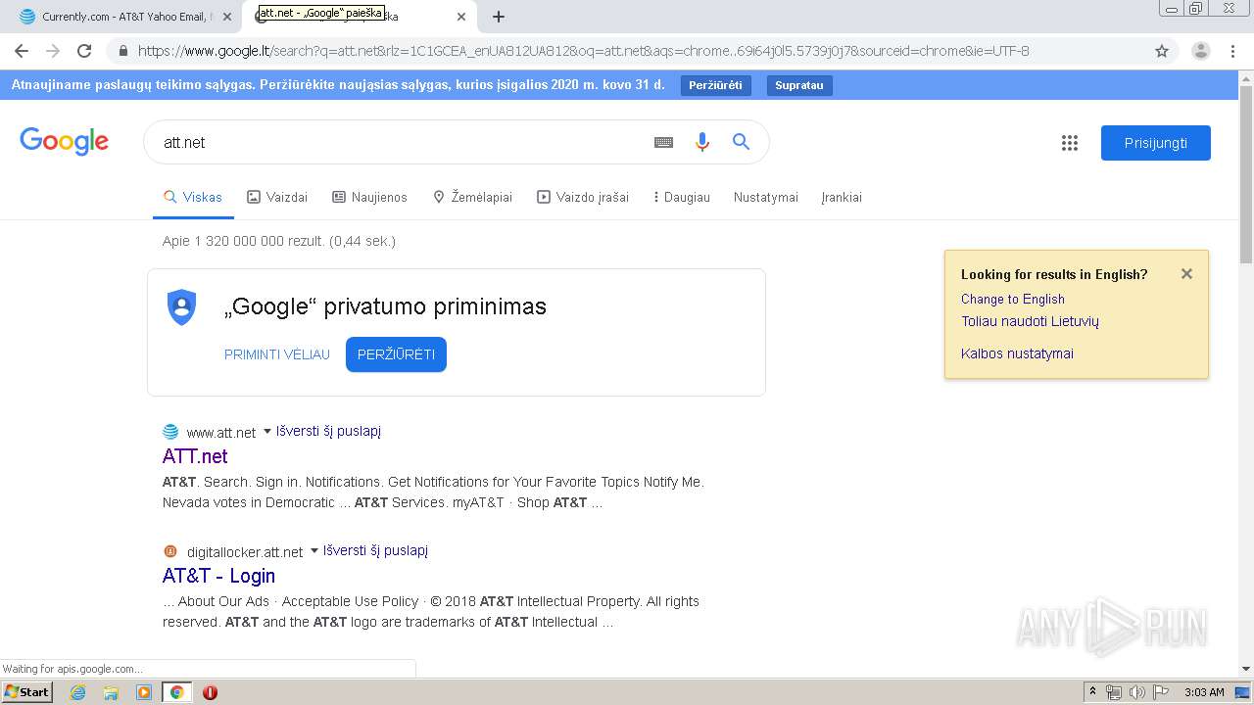
Task: Open the volume speaker tray icon
Action: [x=1136, y=692]
